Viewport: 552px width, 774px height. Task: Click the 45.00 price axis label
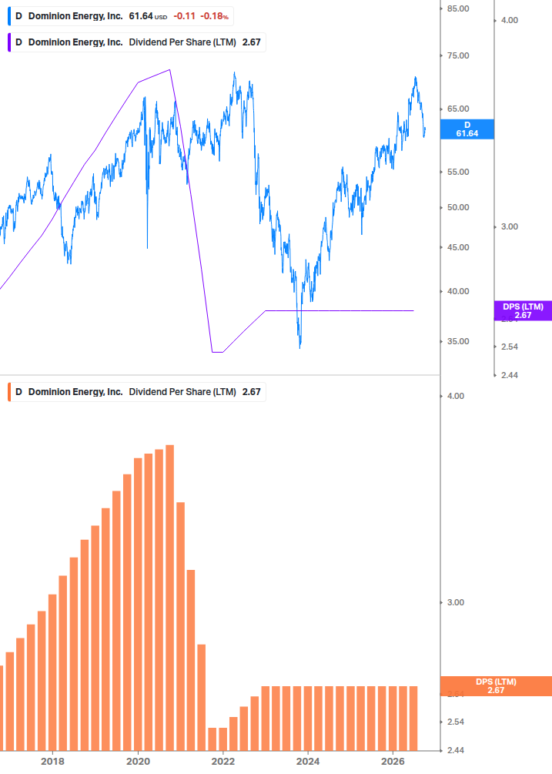point(458,247)
